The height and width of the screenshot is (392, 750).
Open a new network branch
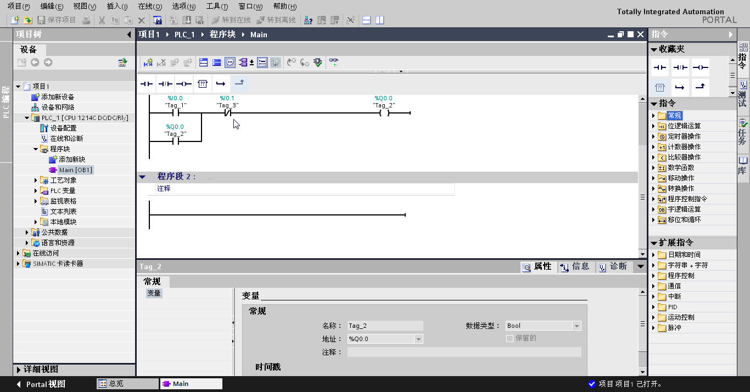point(222,84)
